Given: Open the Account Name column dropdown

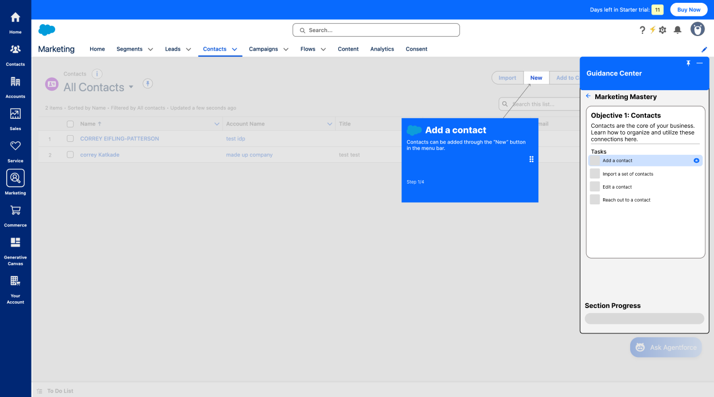Looking at the screenshot, I should click(x=331, y=123).
